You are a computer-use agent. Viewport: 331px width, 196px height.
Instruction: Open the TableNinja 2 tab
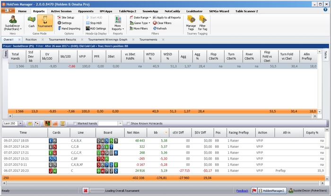pyautogui.click(x=128, y=11)
